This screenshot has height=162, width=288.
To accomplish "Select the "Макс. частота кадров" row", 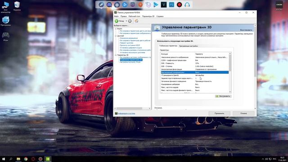I will [195, 87].
